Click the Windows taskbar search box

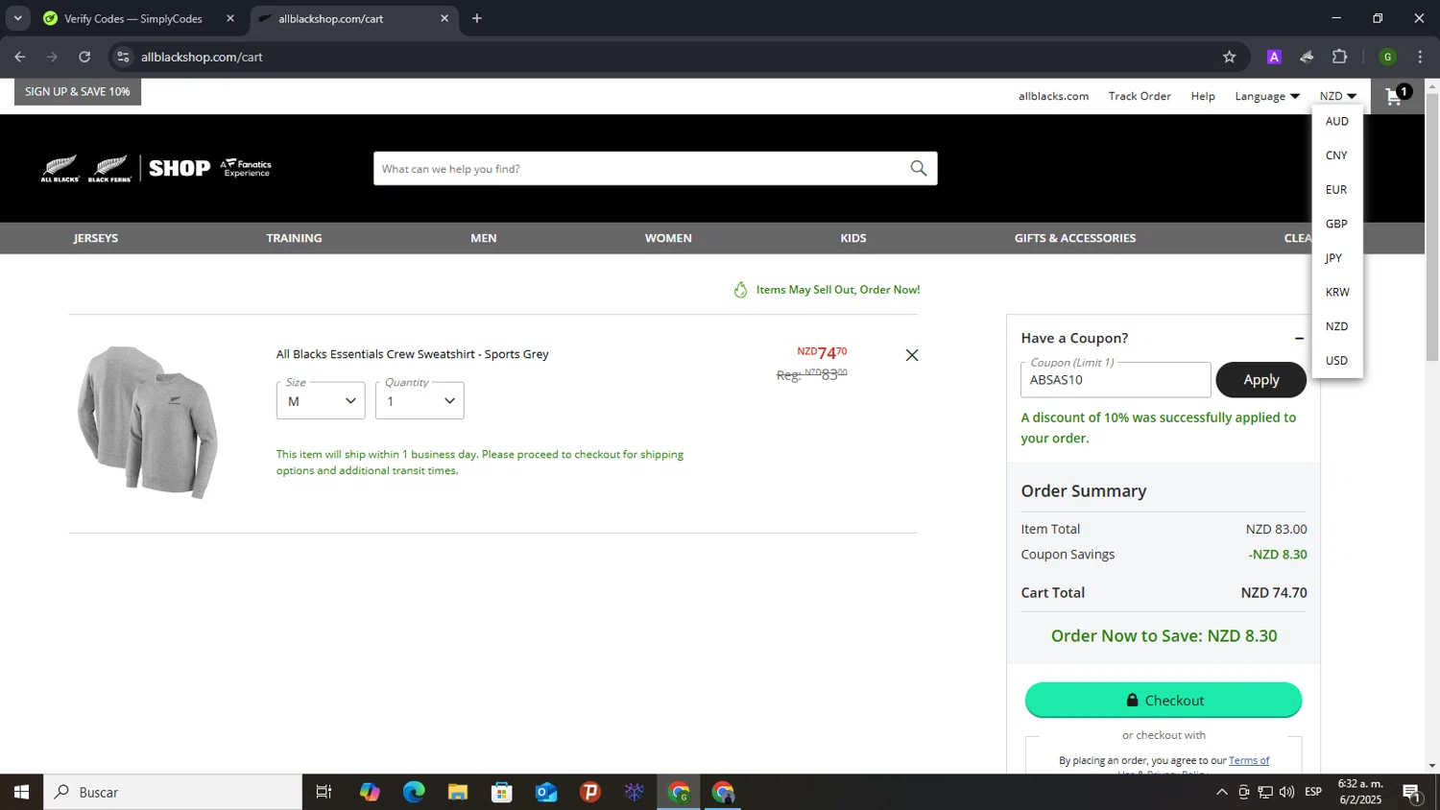pos(173,792)
